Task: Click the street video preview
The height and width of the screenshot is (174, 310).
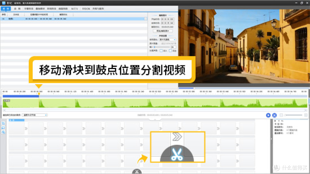Action: (244, 46)
